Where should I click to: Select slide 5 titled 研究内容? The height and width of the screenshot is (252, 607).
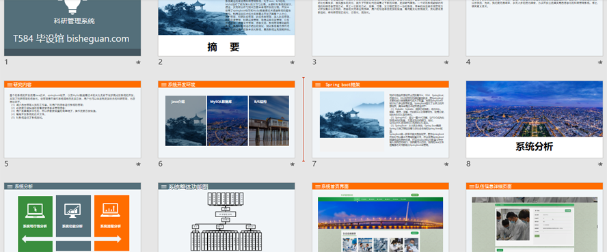click(x=72, y=120)
